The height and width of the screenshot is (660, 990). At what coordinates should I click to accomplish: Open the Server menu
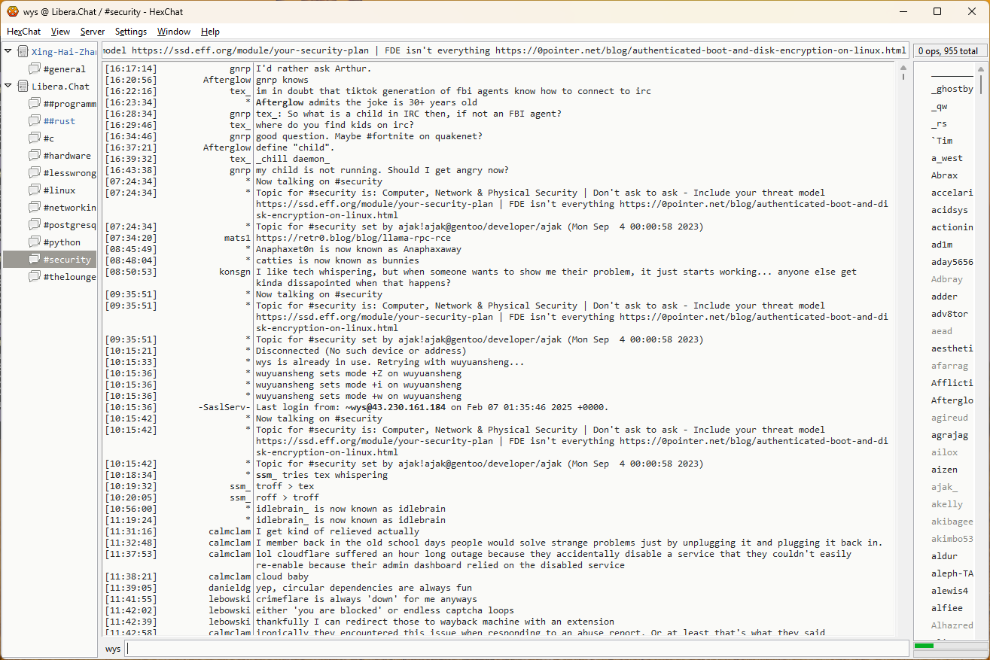click(x=93, y=32)
